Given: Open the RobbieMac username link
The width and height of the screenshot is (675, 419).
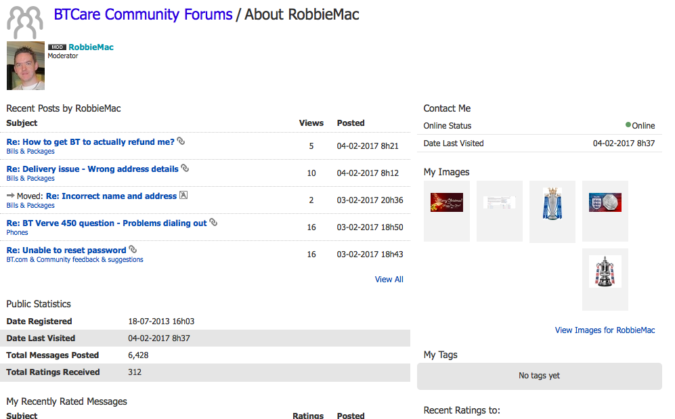Looking at the screenshot, I should click(x=91, y=47).
